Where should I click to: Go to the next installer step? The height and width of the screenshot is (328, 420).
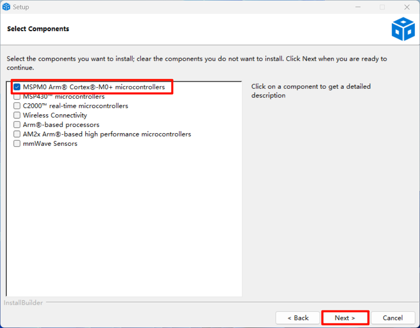click(345, 318)
